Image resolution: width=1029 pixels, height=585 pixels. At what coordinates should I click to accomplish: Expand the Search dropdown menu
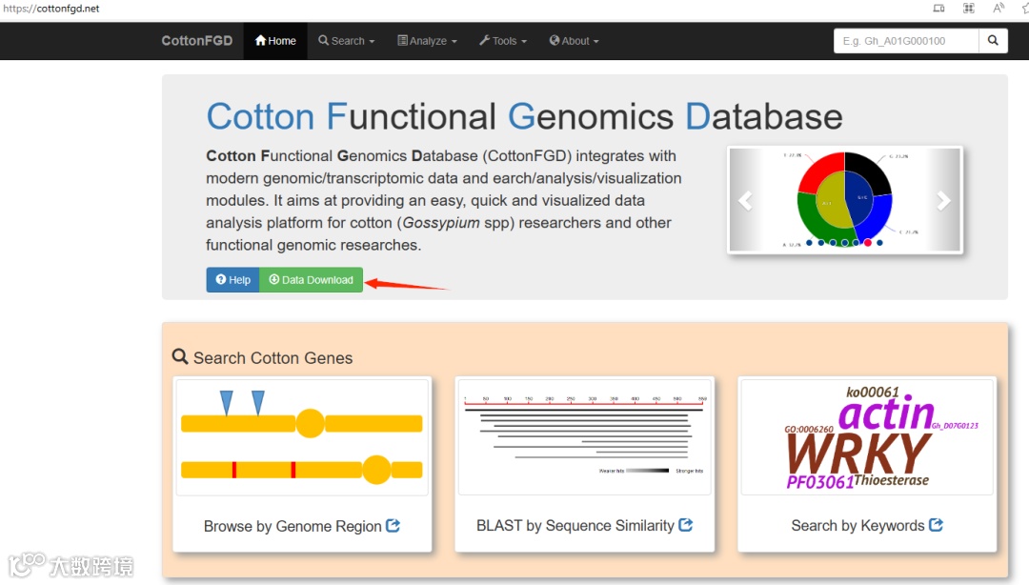coord(347,41)
